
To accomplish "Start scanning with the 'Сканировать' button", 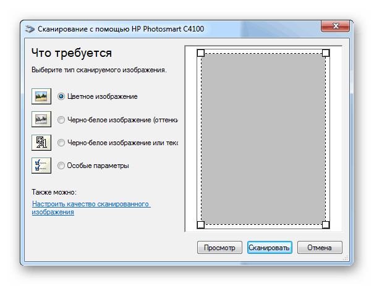I will point(269,248).
